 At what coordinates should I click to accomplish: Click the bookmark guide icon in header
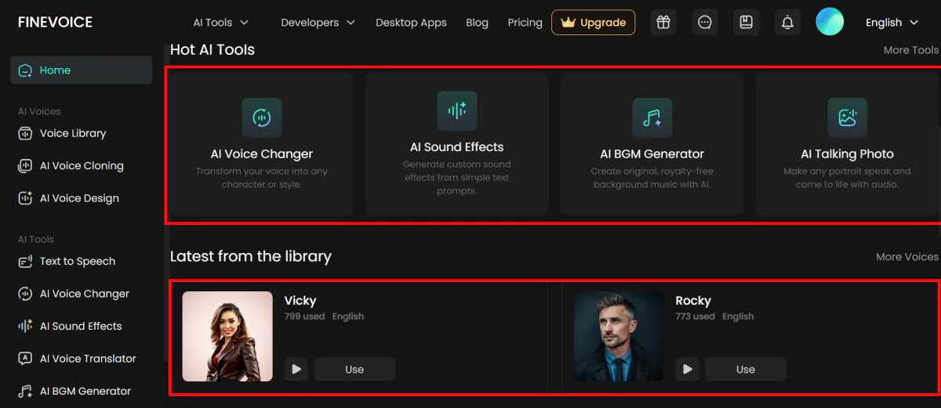click(x=747, y=23)
